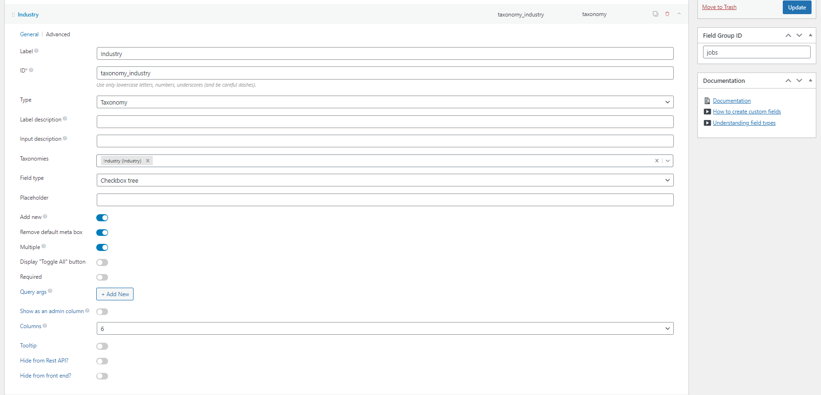Click the Industry field title

(28, 15)
